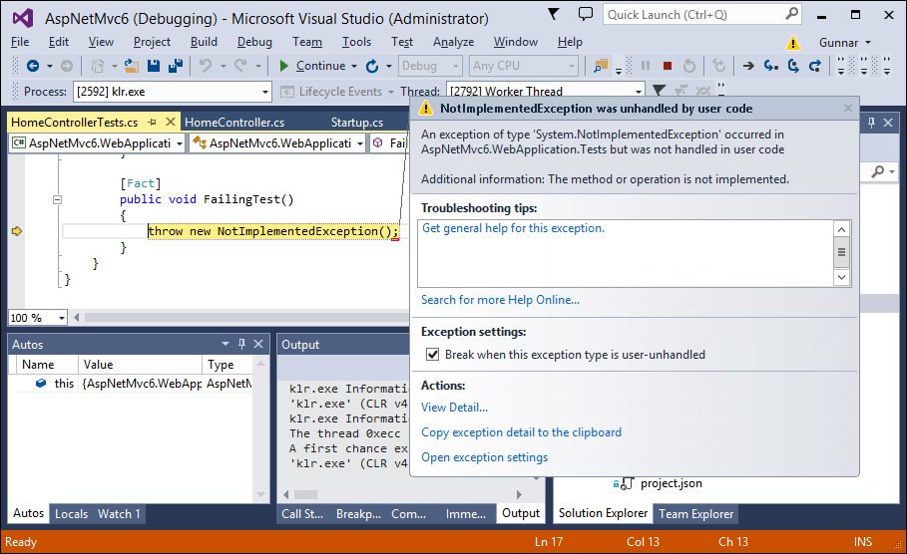The height and width of the screenshot is (554, 907).
Task: Open the Gunnar account dropdown
Action: [x=868, y=43]
